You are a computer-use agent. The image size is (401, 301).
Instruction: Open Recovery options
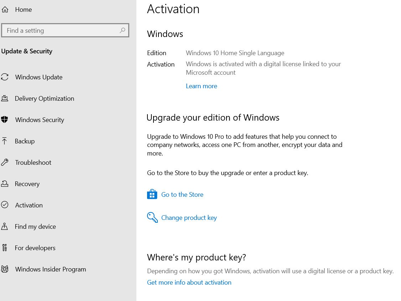coord(27,184)
